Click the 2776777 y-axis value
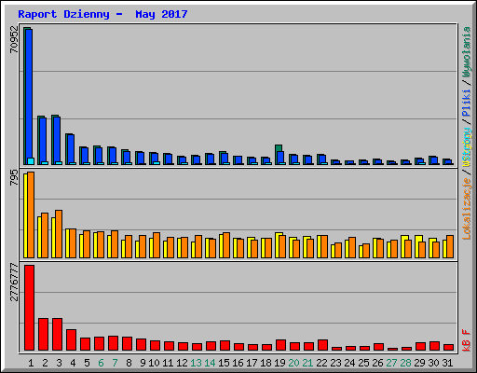The width and height of the screenshot is (477, 373). (x=14, y=282)
